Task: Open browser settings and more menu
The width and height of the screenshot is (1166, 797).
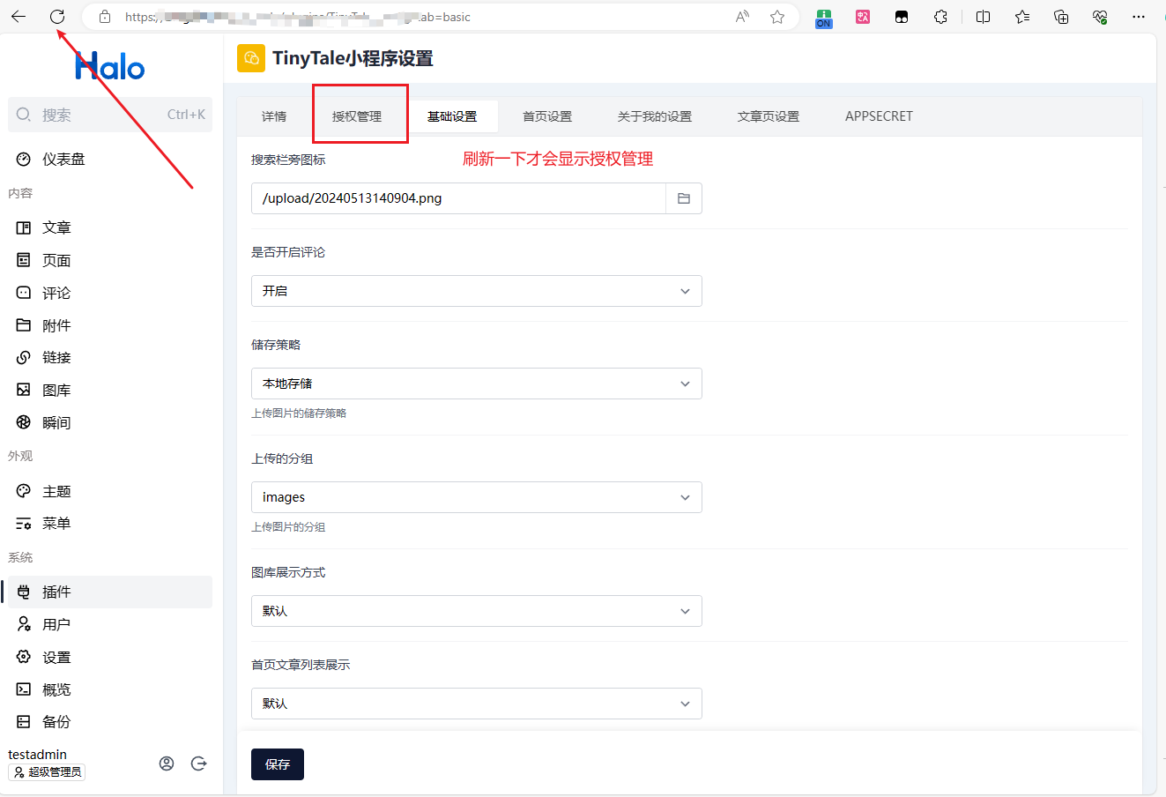Action: 1139,17
